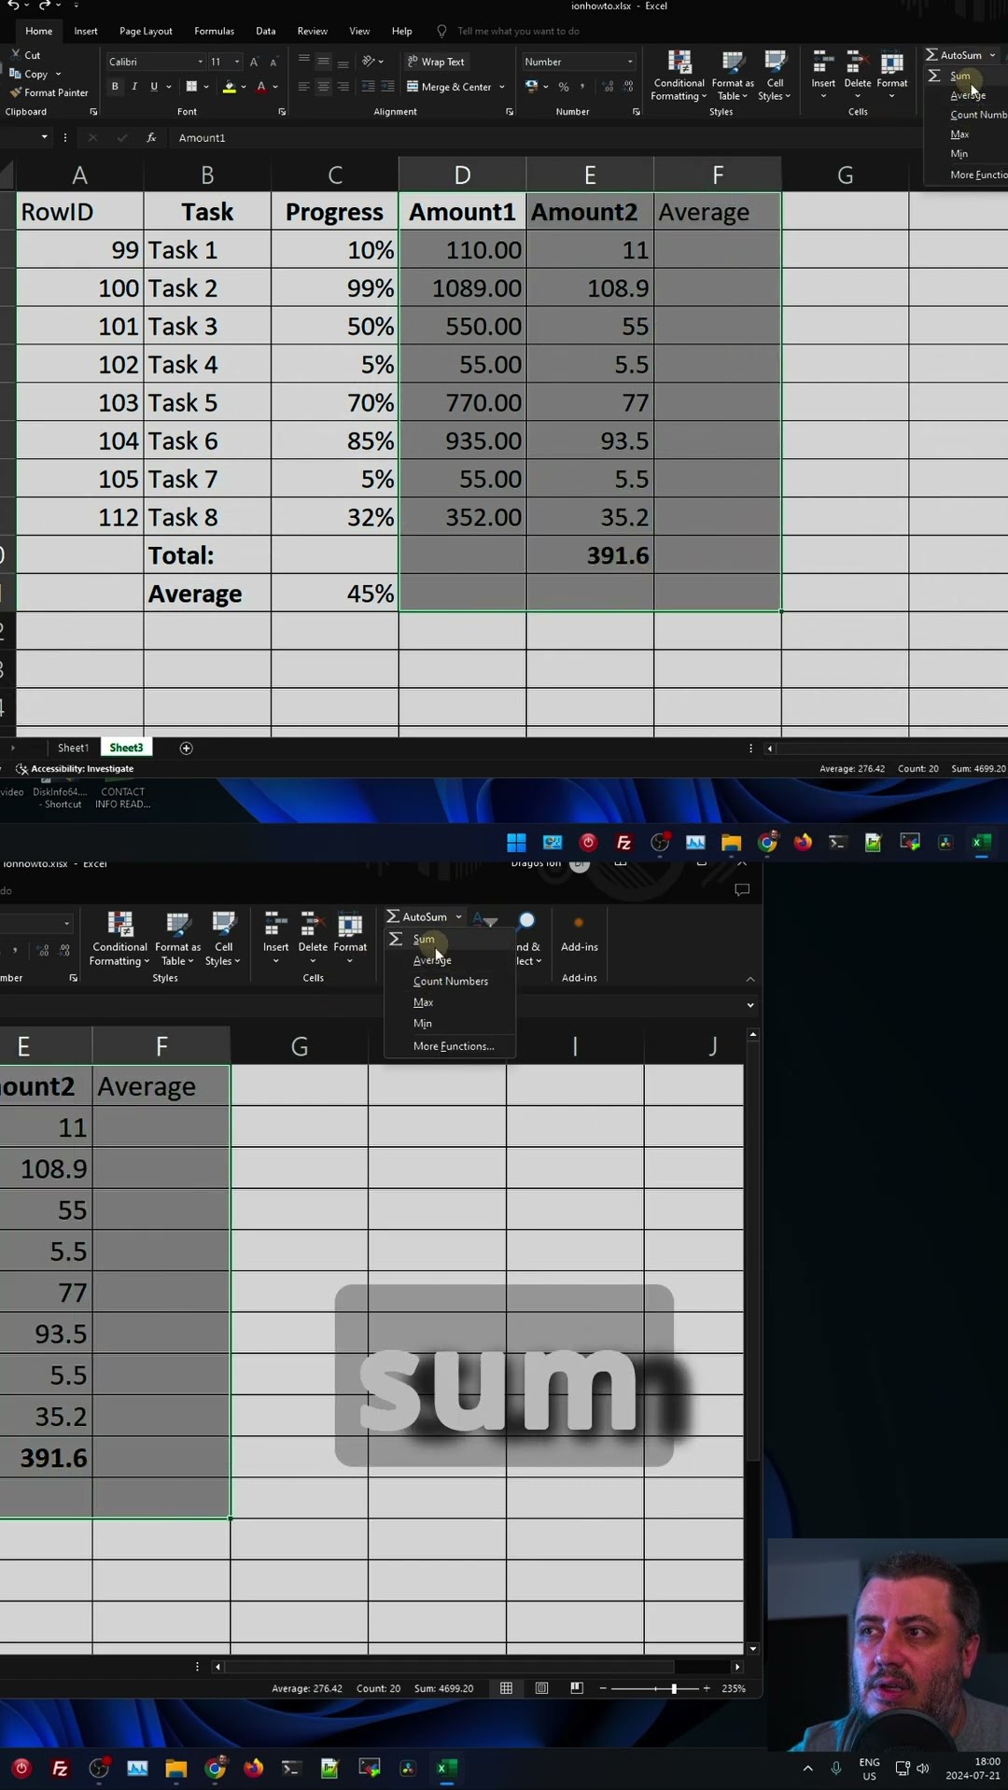Toggle Wrap Text
This screenshot has width=1008, height=1790.
(x=436, y=62)
